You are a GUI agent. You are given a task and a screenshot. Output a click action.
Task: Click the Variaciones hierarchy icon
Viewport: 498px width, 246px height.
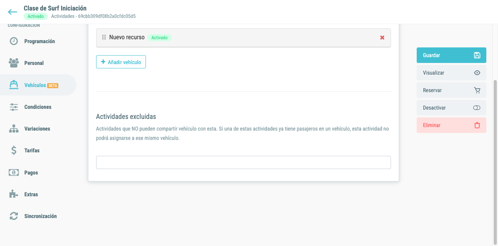pyautogui.click(x=14, y=129)
